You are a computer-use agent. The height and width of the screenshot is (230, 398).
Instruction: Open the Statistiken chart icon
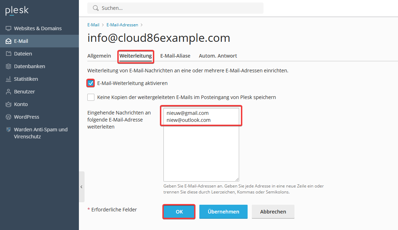(8, 79)
